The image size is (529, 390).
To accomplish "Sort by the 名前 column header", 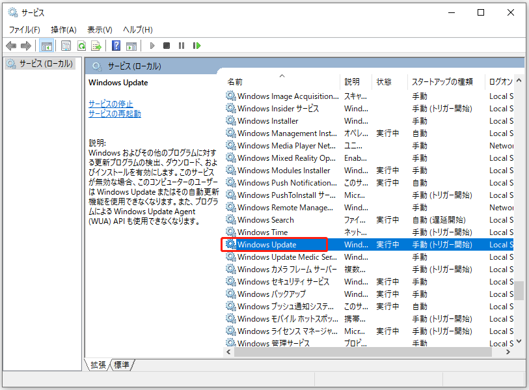I will pos(282,81).
